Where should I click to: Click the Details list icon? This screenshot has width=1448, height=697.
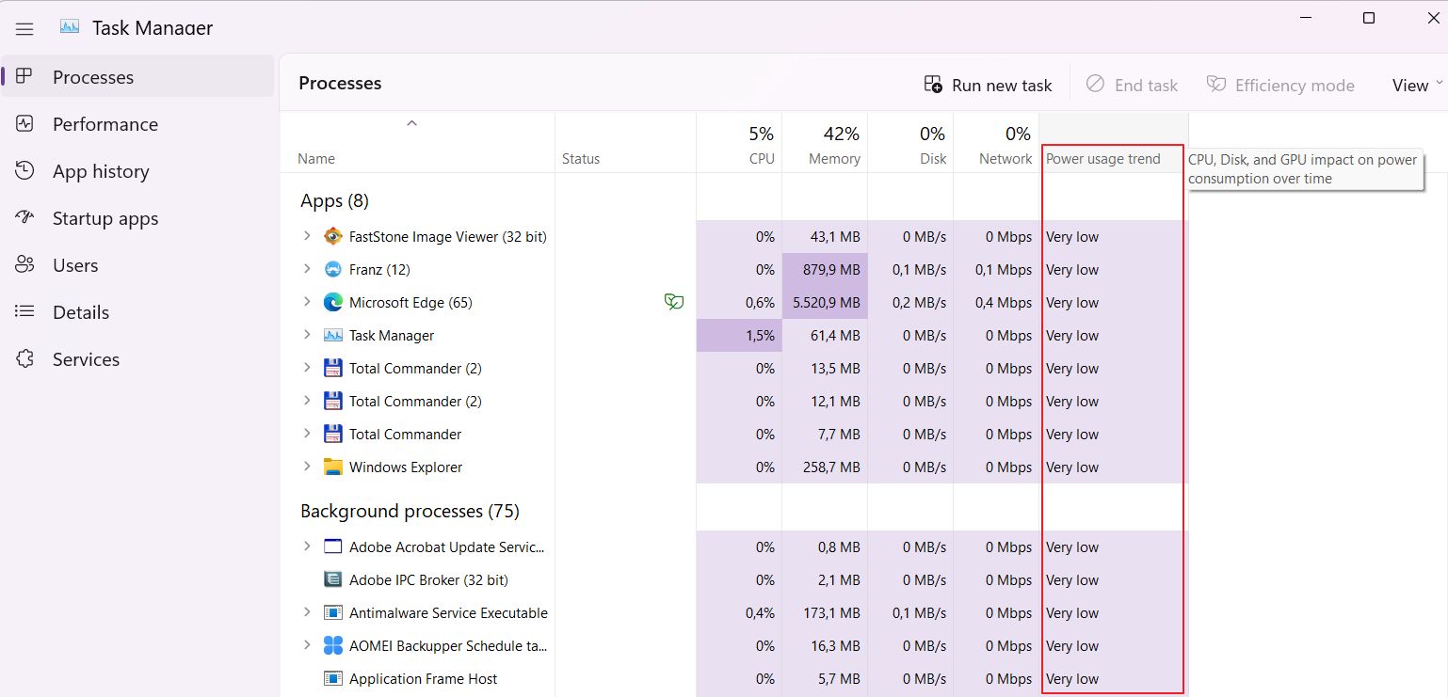(x=25, y=312)
